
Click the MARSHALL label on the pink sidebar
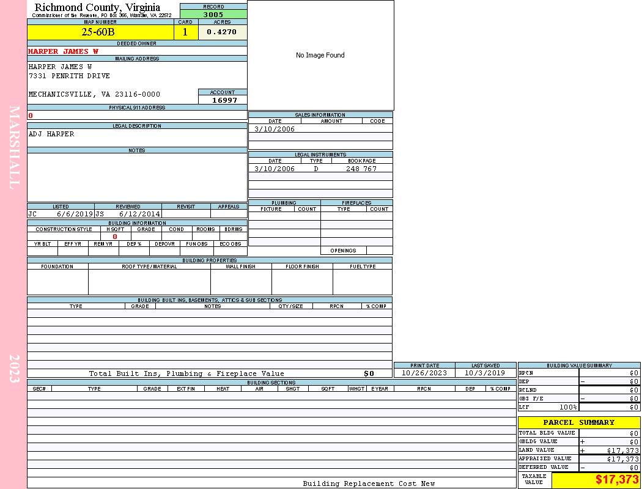pyautogui.click(x=14, y=147)
